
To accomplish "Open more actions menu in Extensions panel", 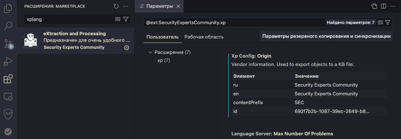I will [x=125, y=6].
